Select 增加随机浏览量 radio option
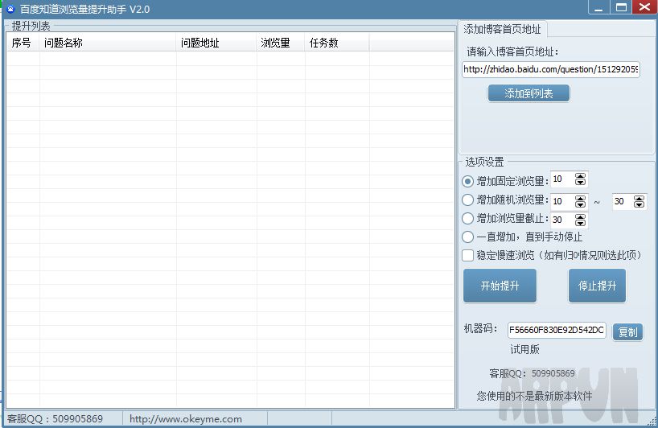The width and height of the screenshot is (658, 428). (468, 200)
